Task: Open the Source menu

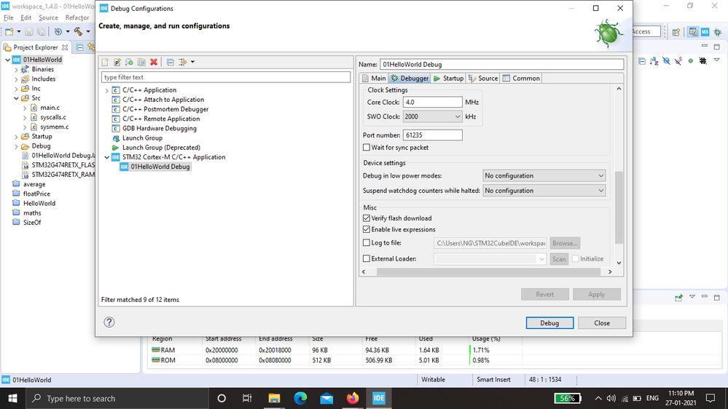Action: click(48, 17)
